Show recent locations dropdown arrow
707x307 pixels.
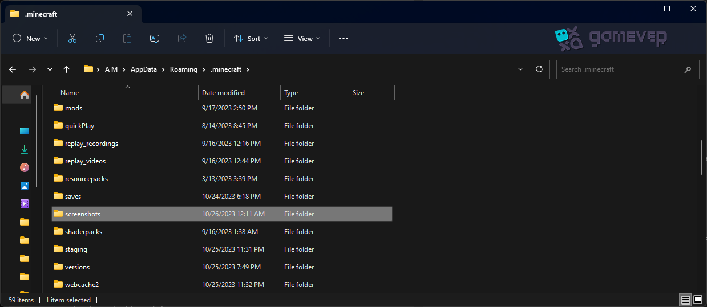(x=50, y=69)
